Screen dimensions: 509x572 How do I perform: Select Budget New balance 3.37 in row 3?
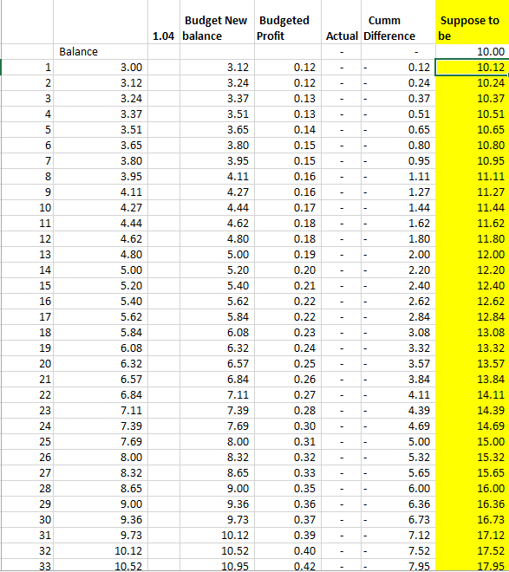[217, 99]
